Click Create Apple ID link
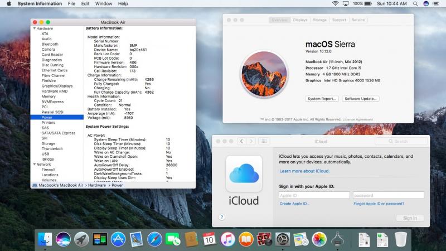The width and height of the screenshot is (446, 251). pos(294,204)
